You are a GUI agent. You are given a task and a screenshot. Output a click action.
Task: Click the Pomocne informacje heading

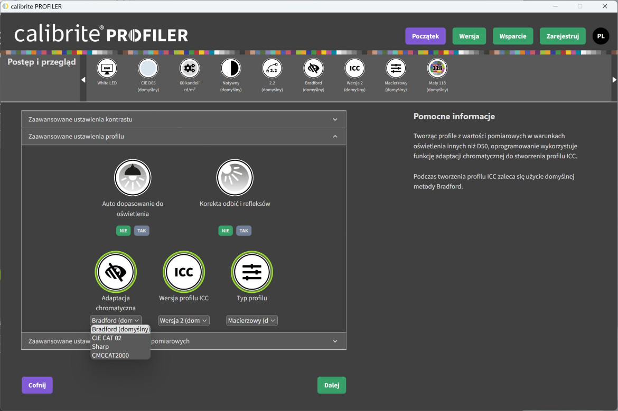pyautogui.click(x=454, y=116)
